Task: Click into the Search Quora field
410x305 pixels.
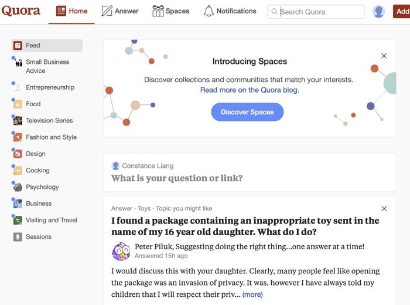Action: point(316,12)
